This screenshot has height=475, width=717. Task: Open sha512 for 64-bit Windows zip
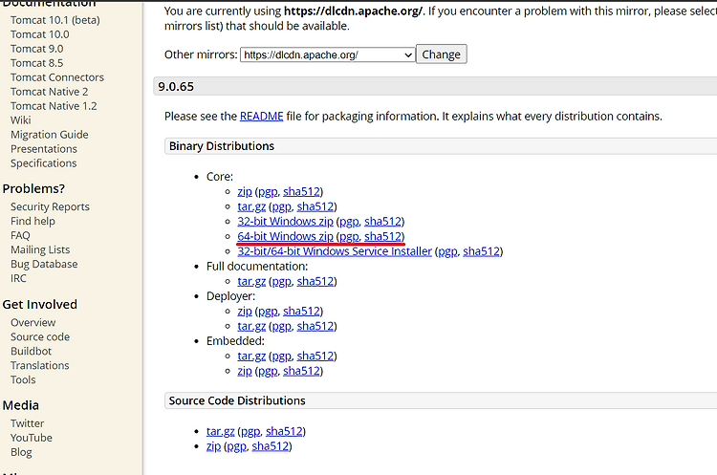(382, 236)
